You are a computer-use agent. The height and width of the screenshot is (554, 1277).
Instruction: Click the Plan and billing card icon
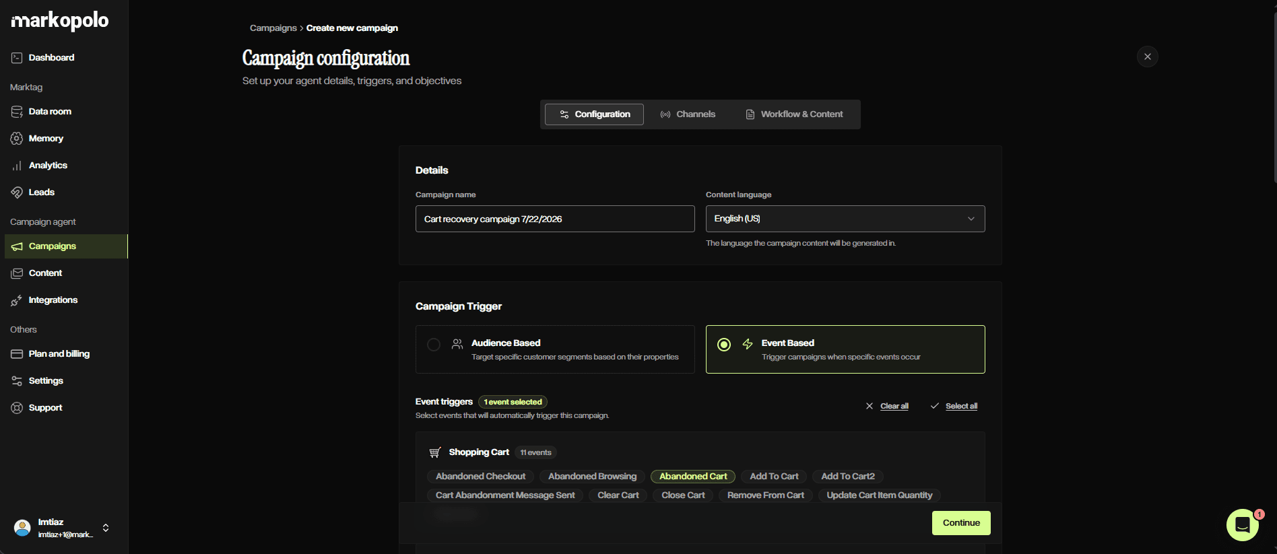(x=17, y=354)
